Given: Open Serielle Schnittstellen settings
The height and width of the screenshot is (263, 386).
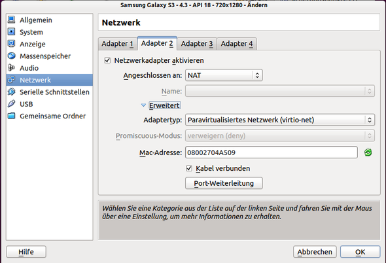Looking at the screenshot, I should click(50, 92).
